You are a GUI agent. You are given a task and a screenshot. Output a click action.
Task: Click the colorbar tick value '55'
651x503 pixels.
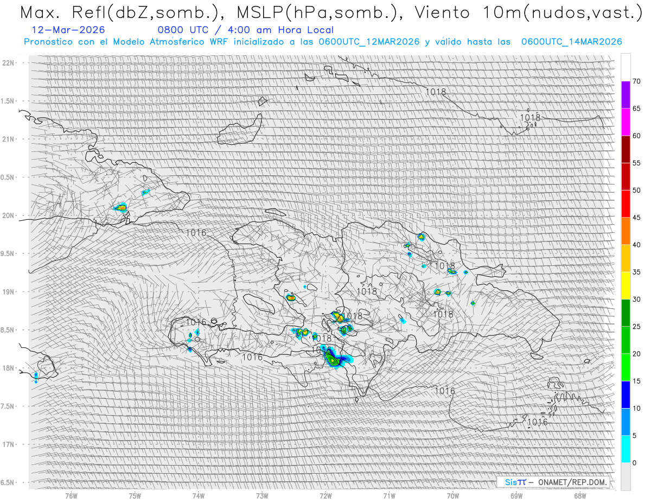coord(636,163)
